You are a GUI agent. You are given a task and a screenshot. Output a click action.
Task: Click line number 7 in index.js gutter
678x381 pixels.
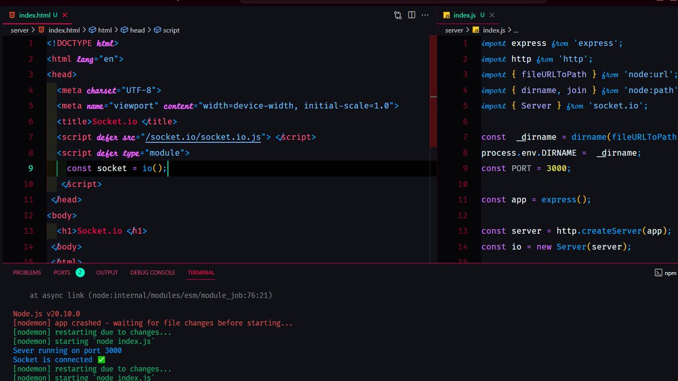click(x=465, y=137)
